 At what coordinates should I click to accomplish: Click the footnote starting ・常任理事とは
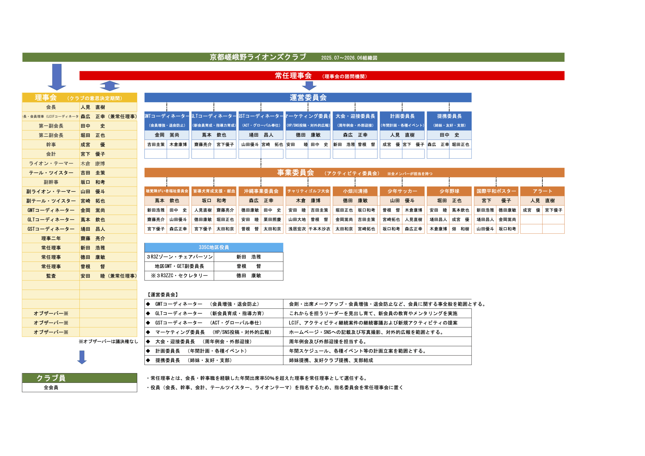257,378
